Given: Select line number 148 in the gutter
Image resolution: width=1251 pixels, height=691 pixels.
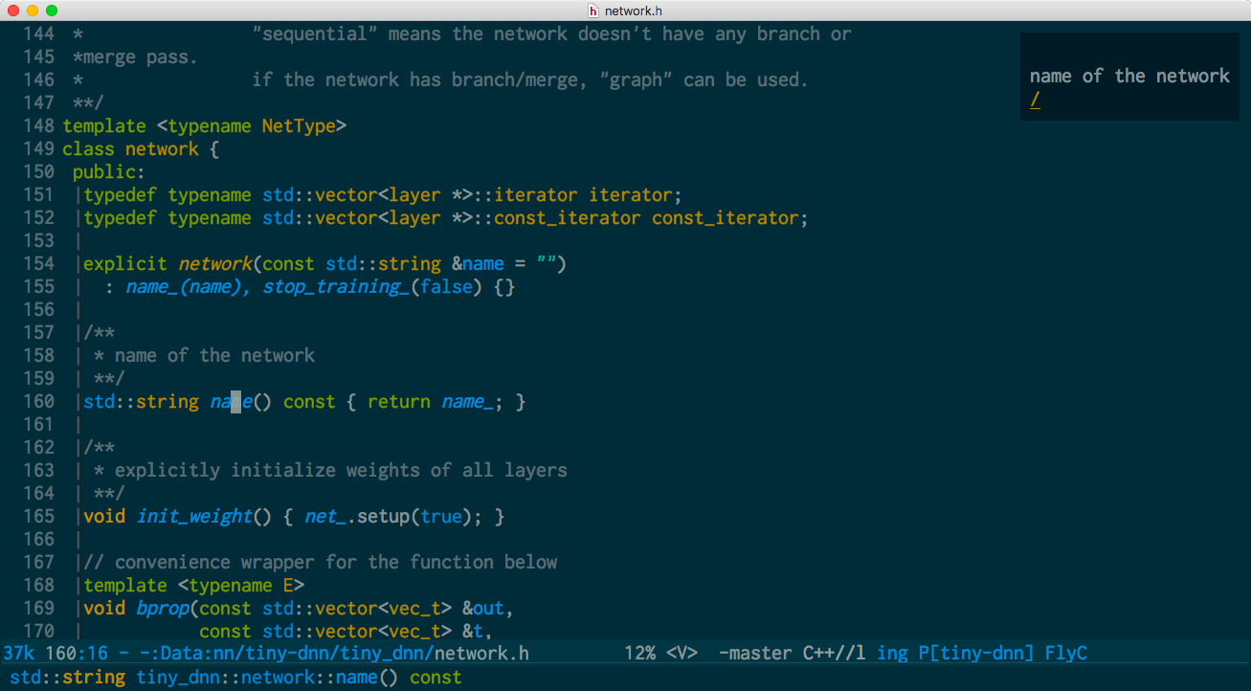Looking at the screenshot, I should coord(38,125).
